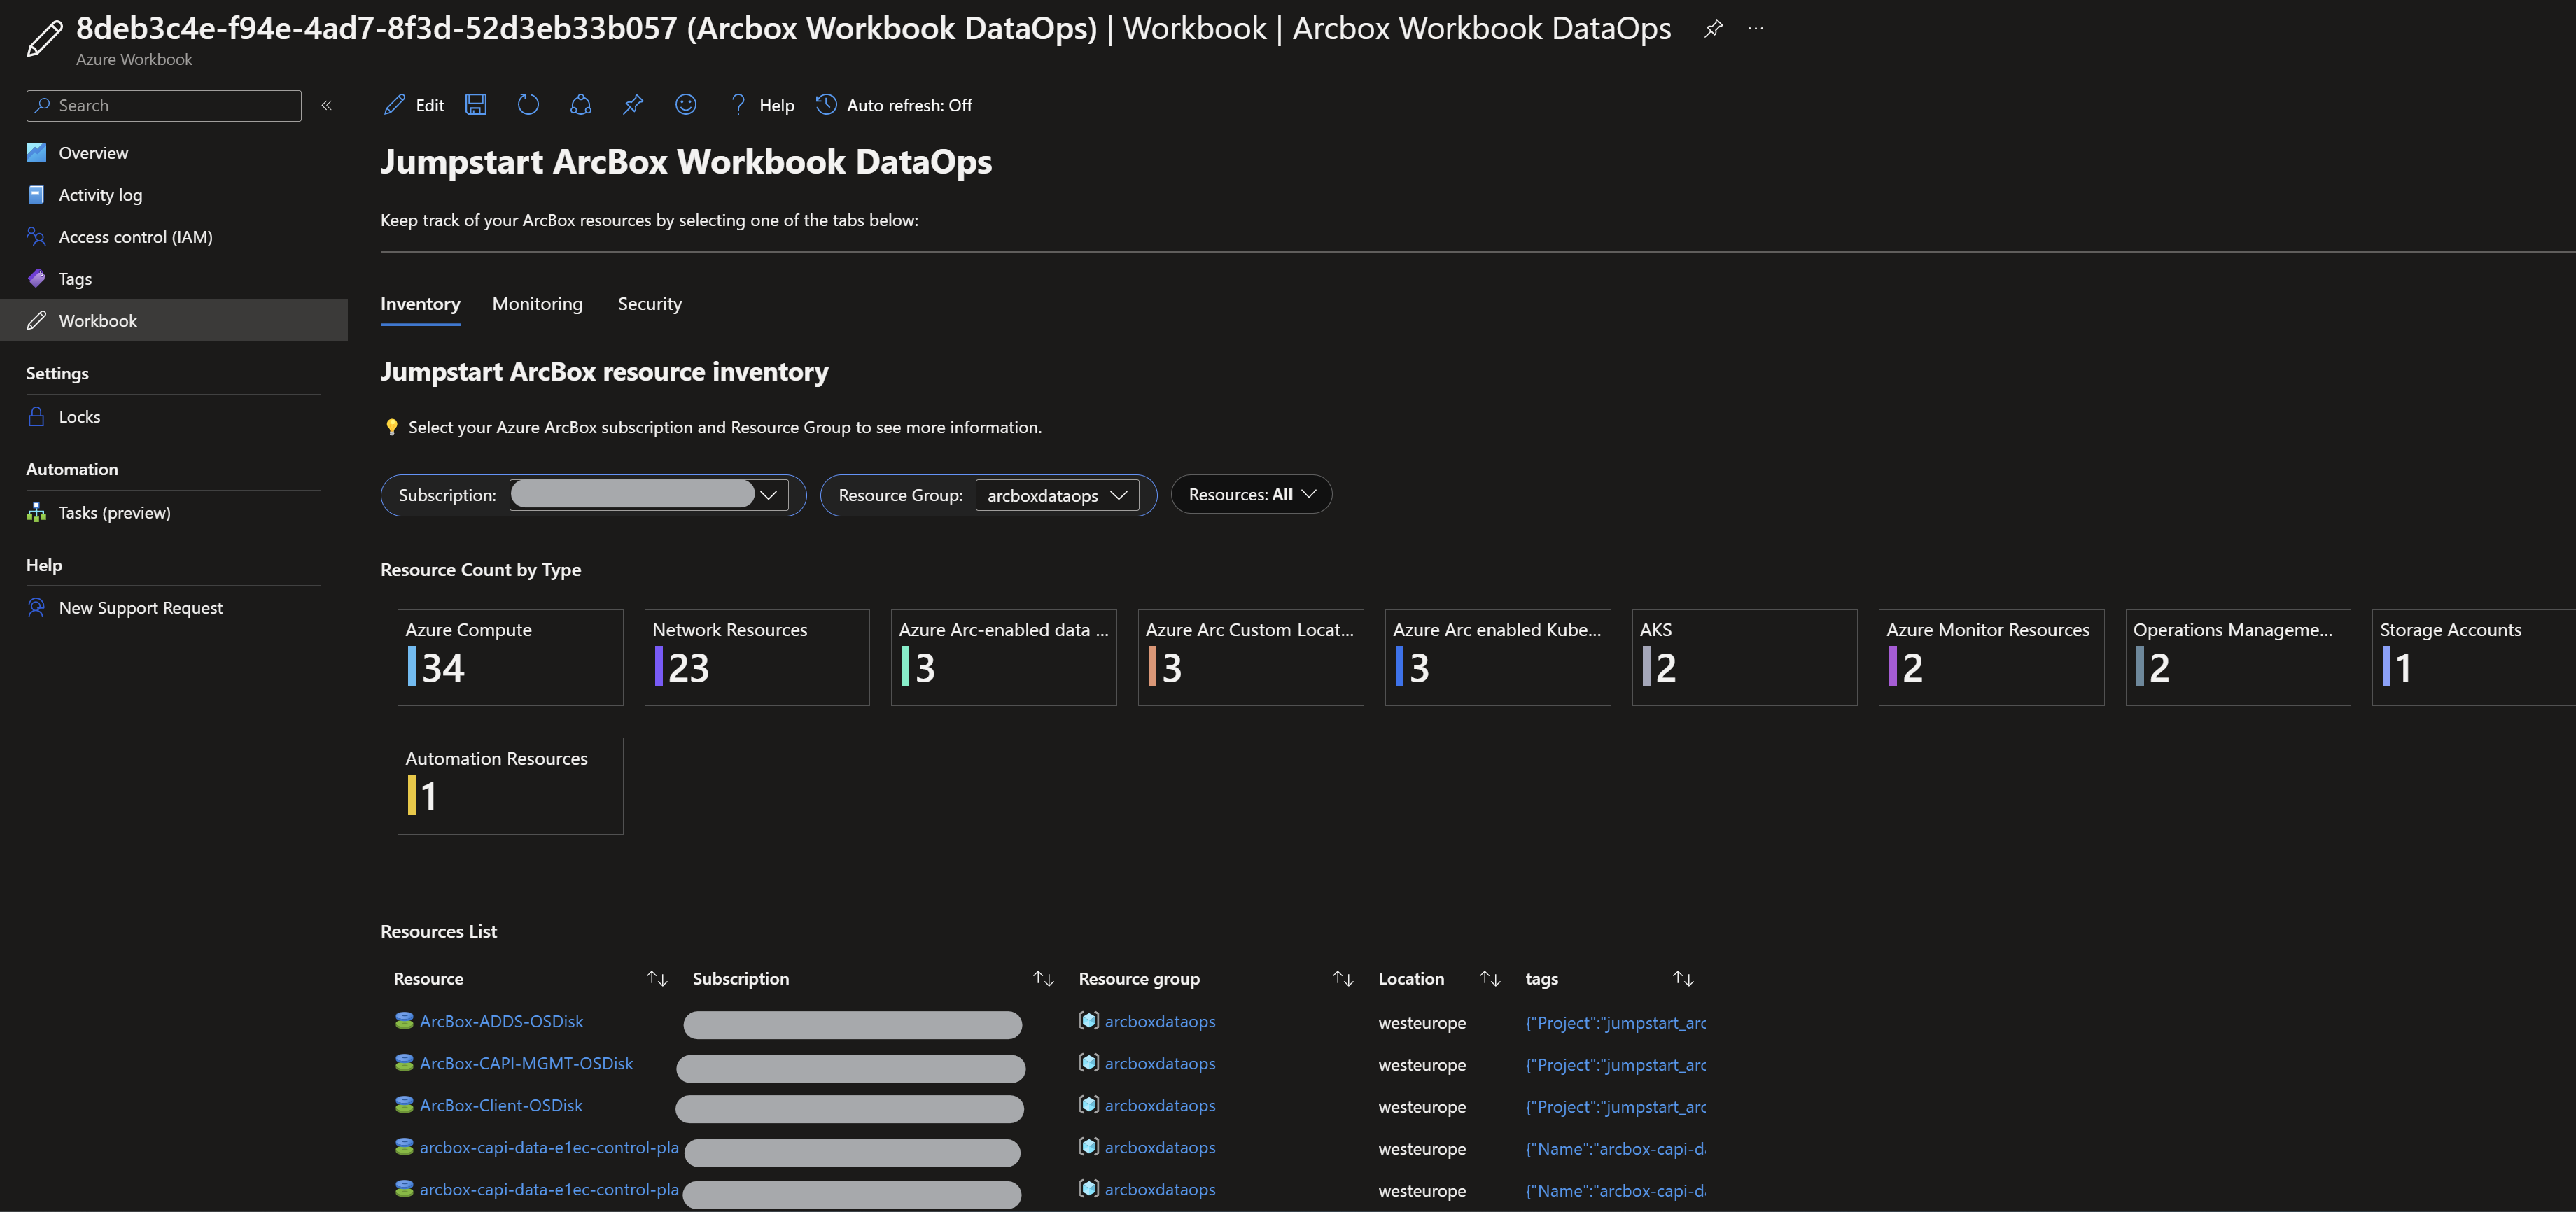Expand the Subscription dropdown
Viewport: 2576px width, 1212px height.
click(649, 495)
